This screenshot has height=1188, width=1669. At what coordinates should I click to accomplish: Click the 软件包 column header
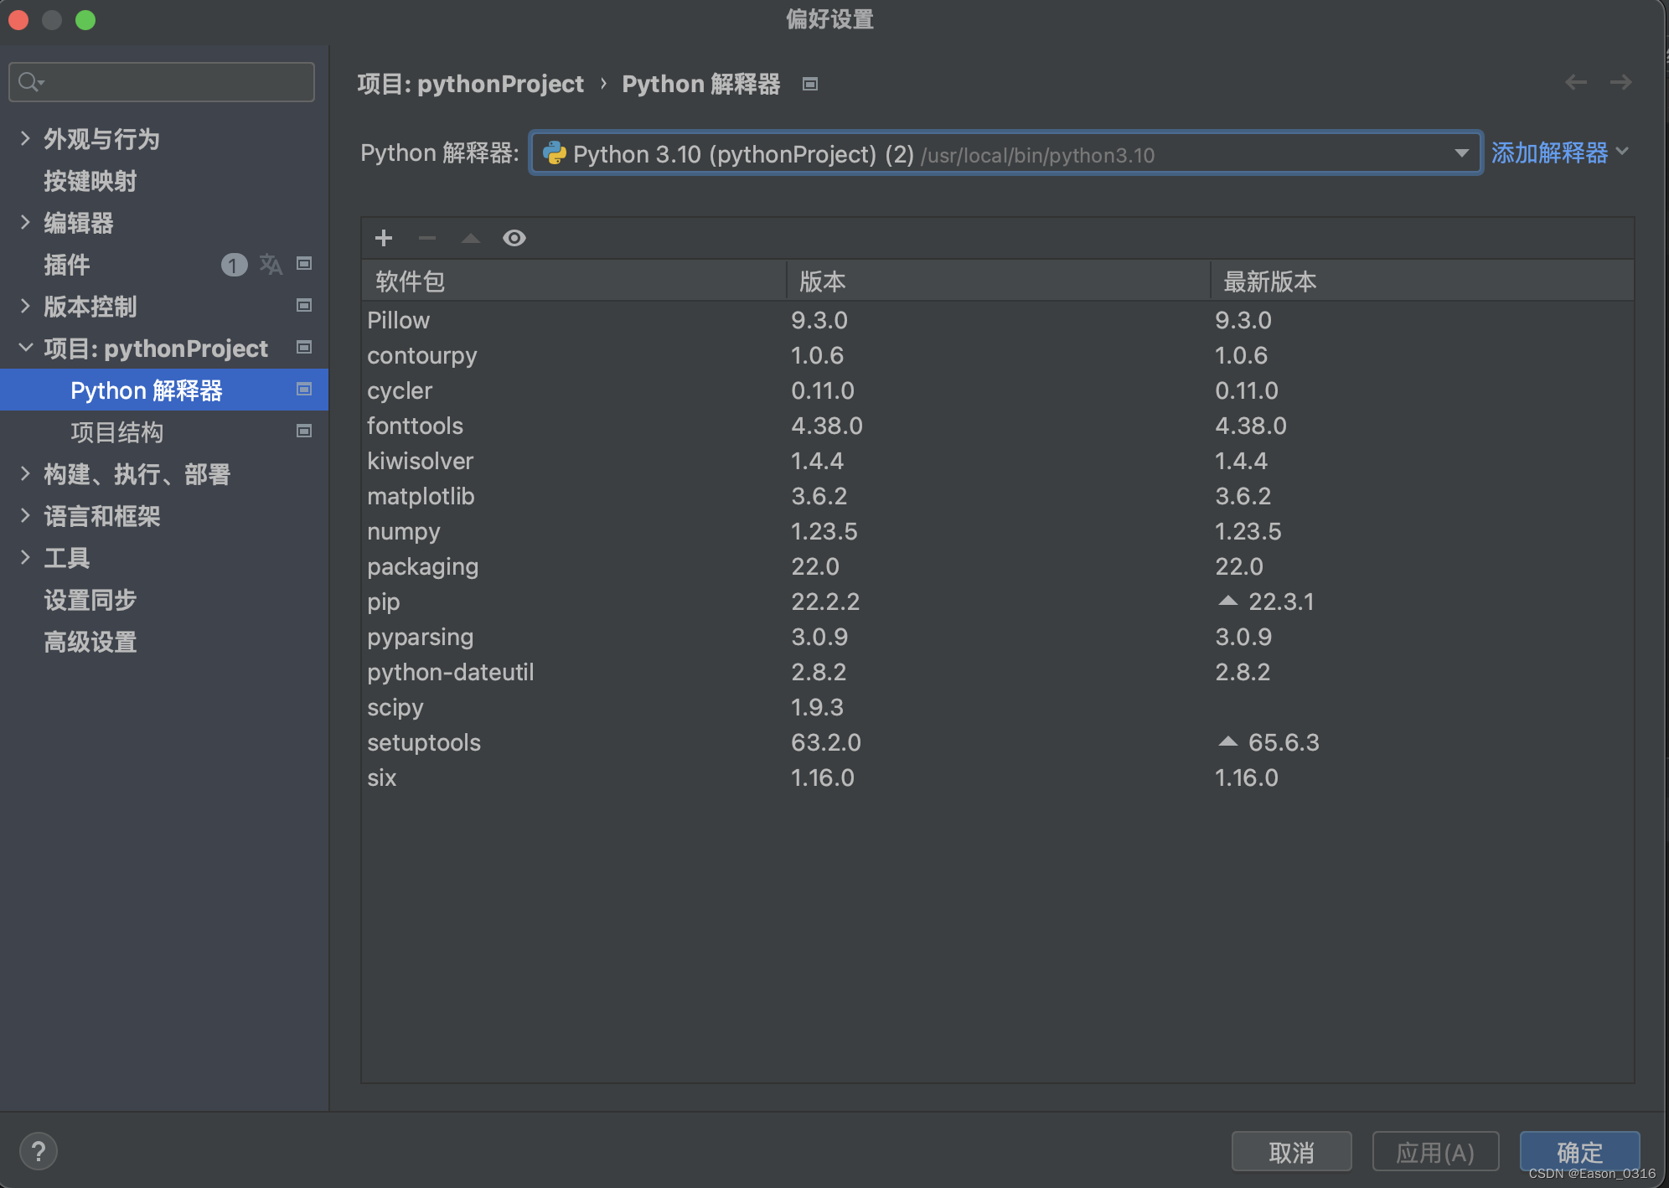tap(574, 281)
